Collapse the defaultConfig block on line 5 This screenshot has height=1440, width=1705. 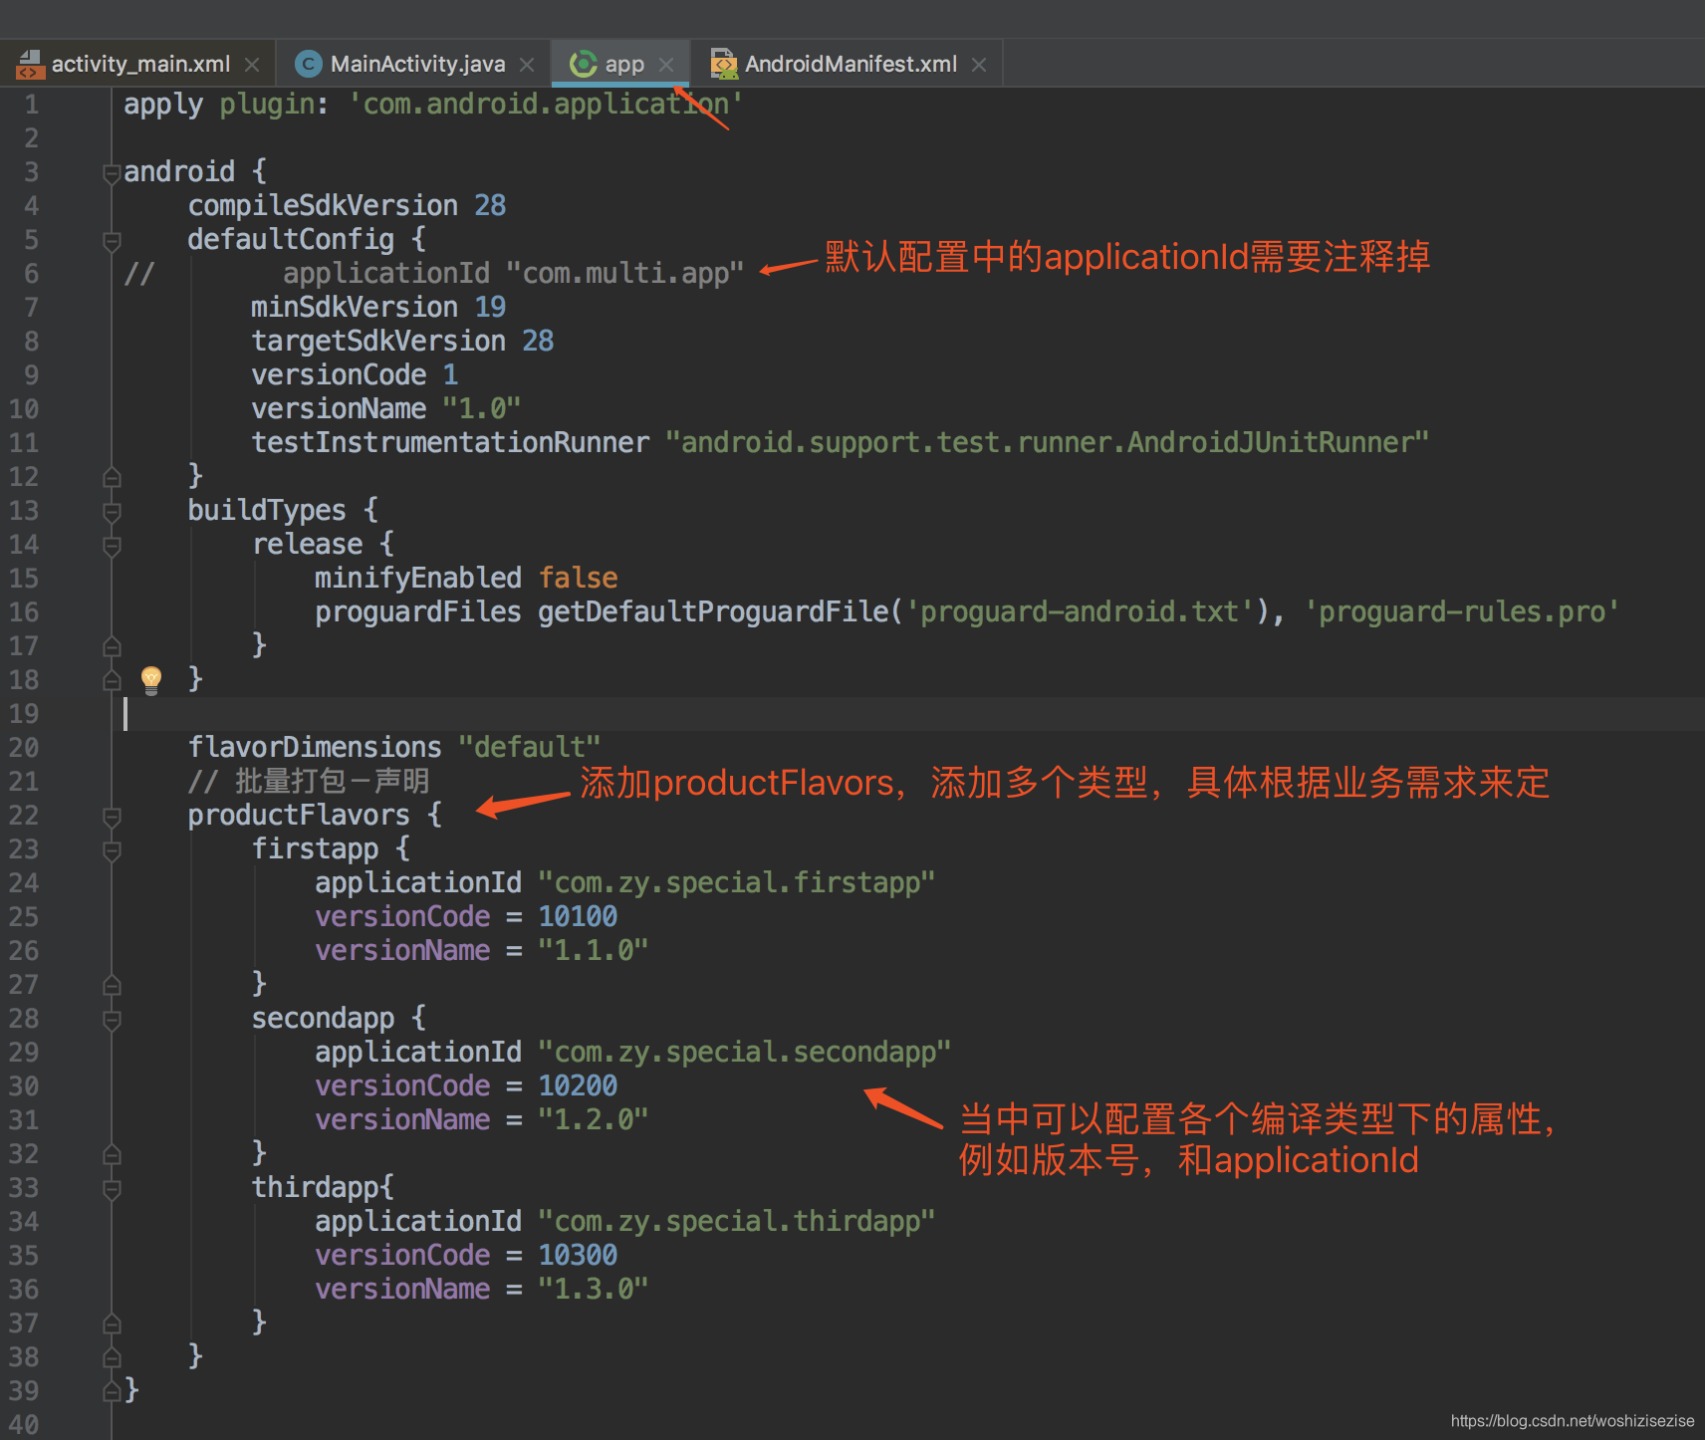[x=112, y=241]
